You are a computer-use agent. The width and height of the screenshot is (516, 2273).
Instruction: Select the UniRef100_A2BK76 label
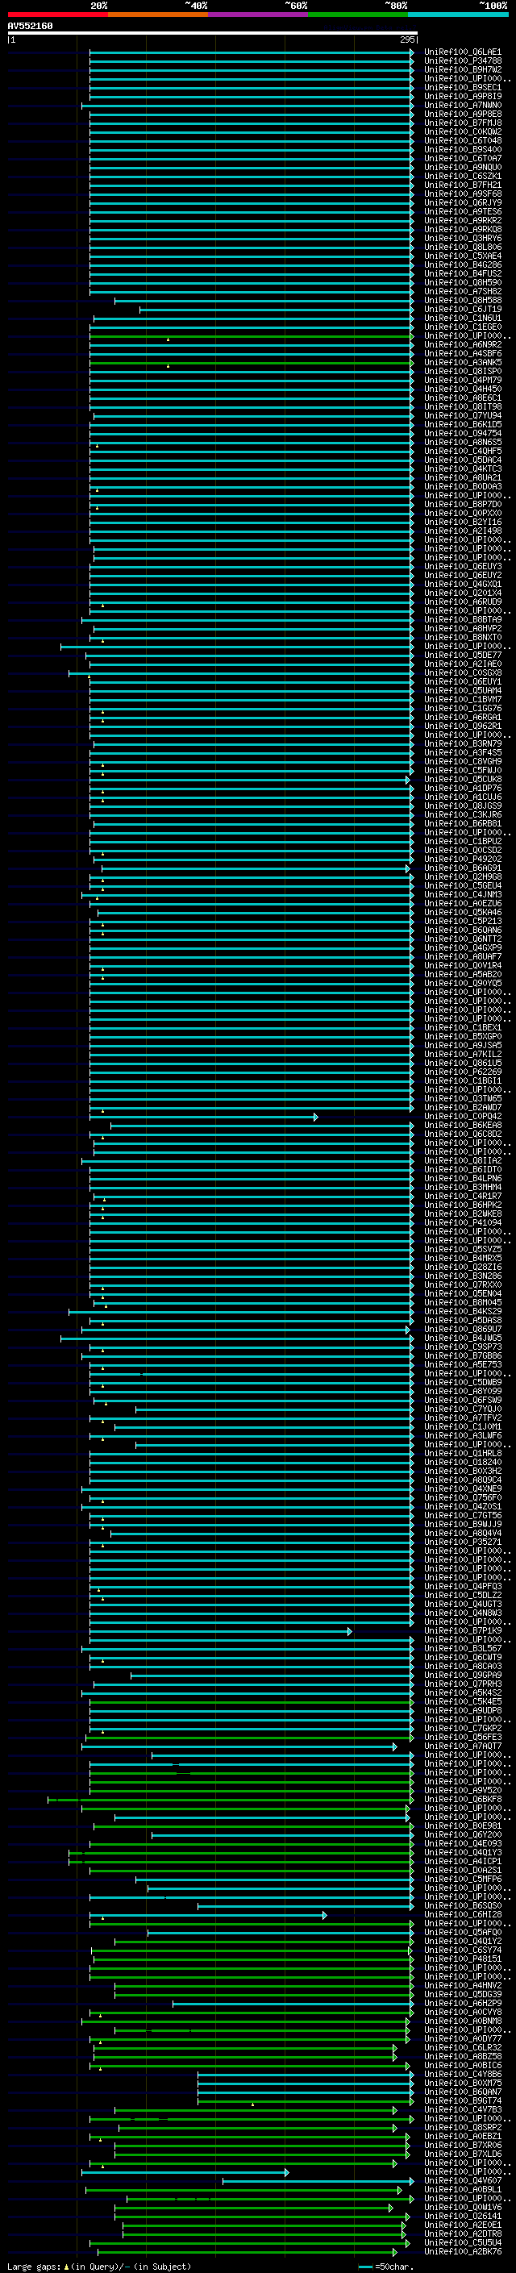pos(462,2252)
